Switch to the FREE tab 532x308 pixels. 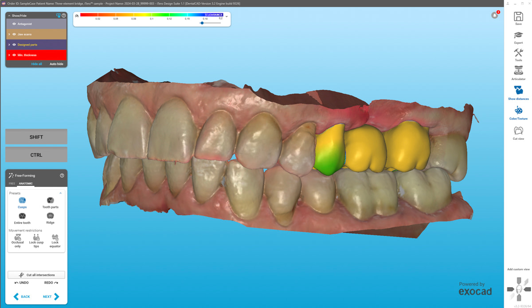[x=12, y=184]
